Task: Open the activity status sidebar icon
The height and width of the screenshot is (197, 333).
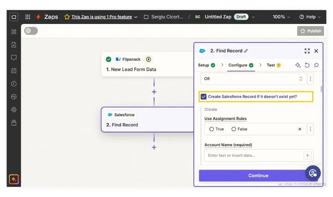Action: point(14,97)
